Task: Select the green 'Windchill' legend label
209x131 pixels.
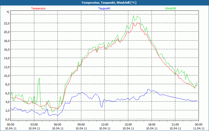Action: 170,8
